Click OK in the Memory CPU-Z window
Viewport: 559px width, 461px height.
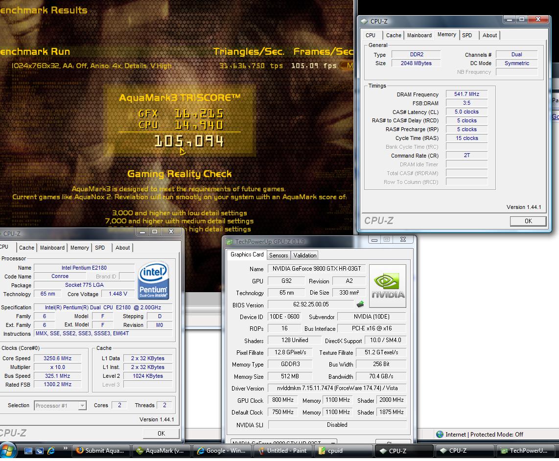coord(528,221)
